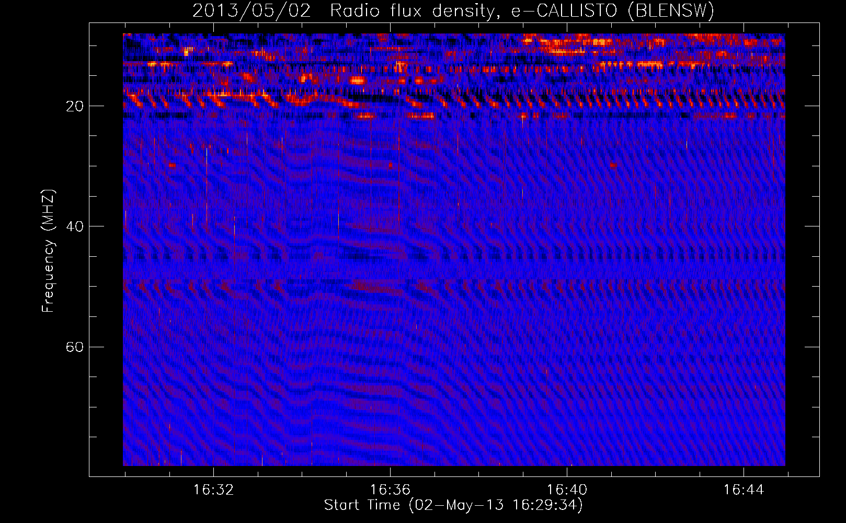Click the 'Frequency (MHZ)' y-axis label
Image resolution: width=846 pixels, height=523 pixels.
coord(48,251)
